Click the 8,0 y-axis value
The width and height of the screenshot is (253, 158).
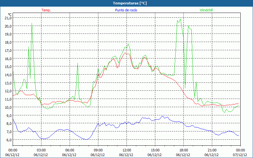(x=9, y=124)
